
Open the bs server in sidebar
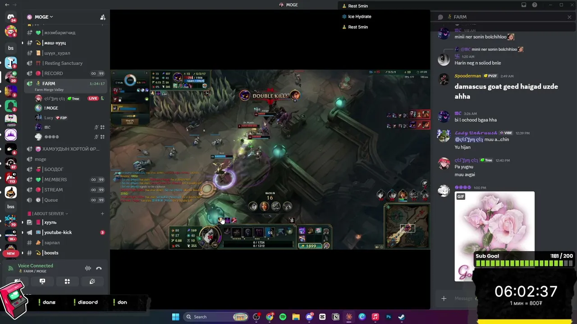pyautogui.click(x=11, y=48)
